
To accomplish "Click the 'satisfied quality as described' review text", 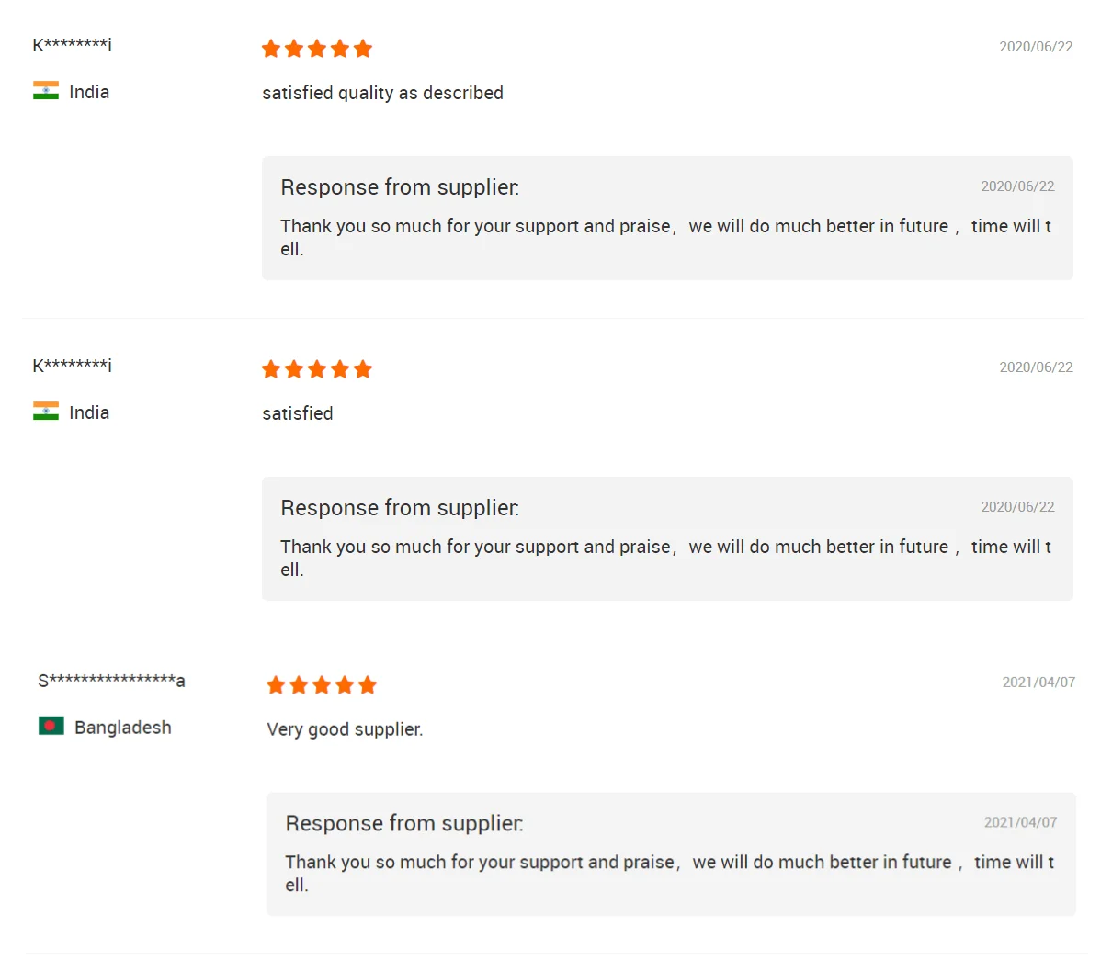I will coord(382,93).
